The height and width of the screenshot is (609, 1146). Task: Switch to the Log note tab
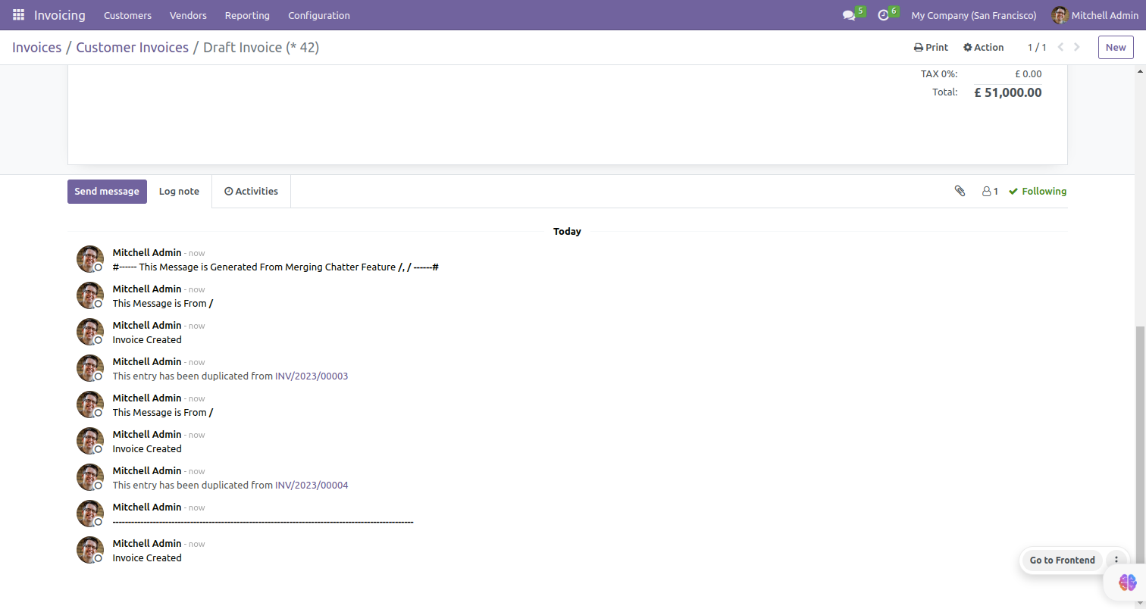(x=179, y=192)
